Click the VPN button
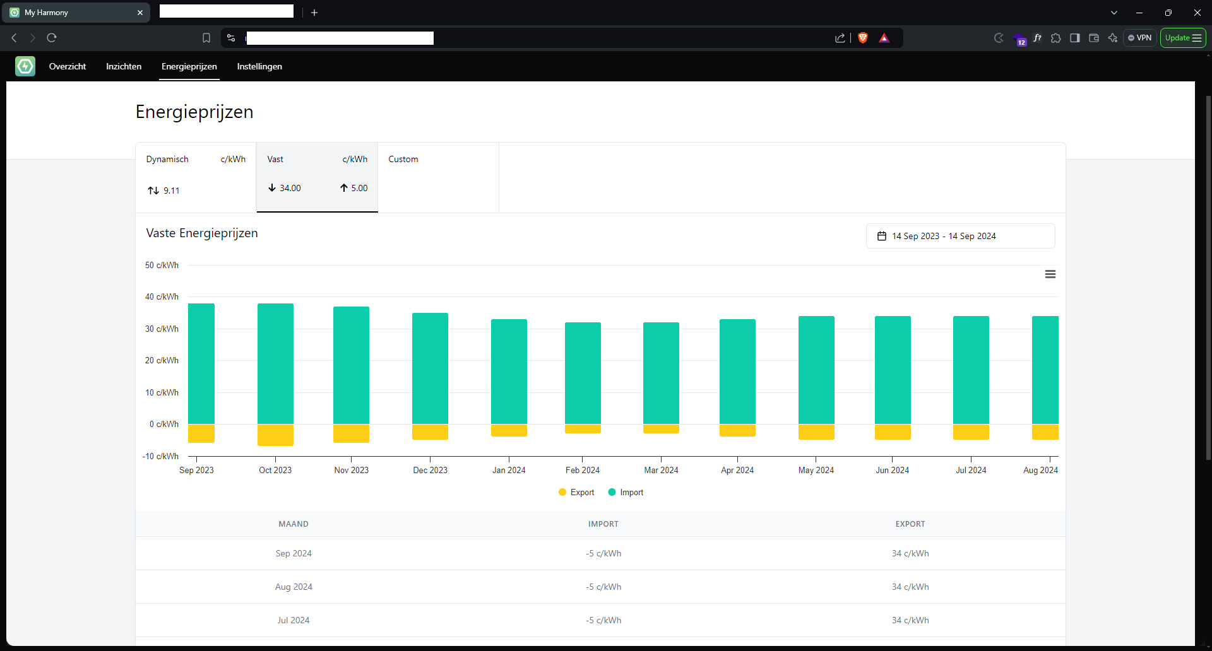1212x651 pixels. (1140, 38)
